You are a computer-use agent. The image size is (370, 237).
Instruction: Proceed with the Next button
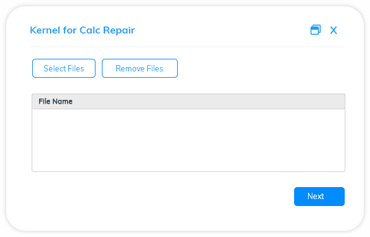click(319, 197)
